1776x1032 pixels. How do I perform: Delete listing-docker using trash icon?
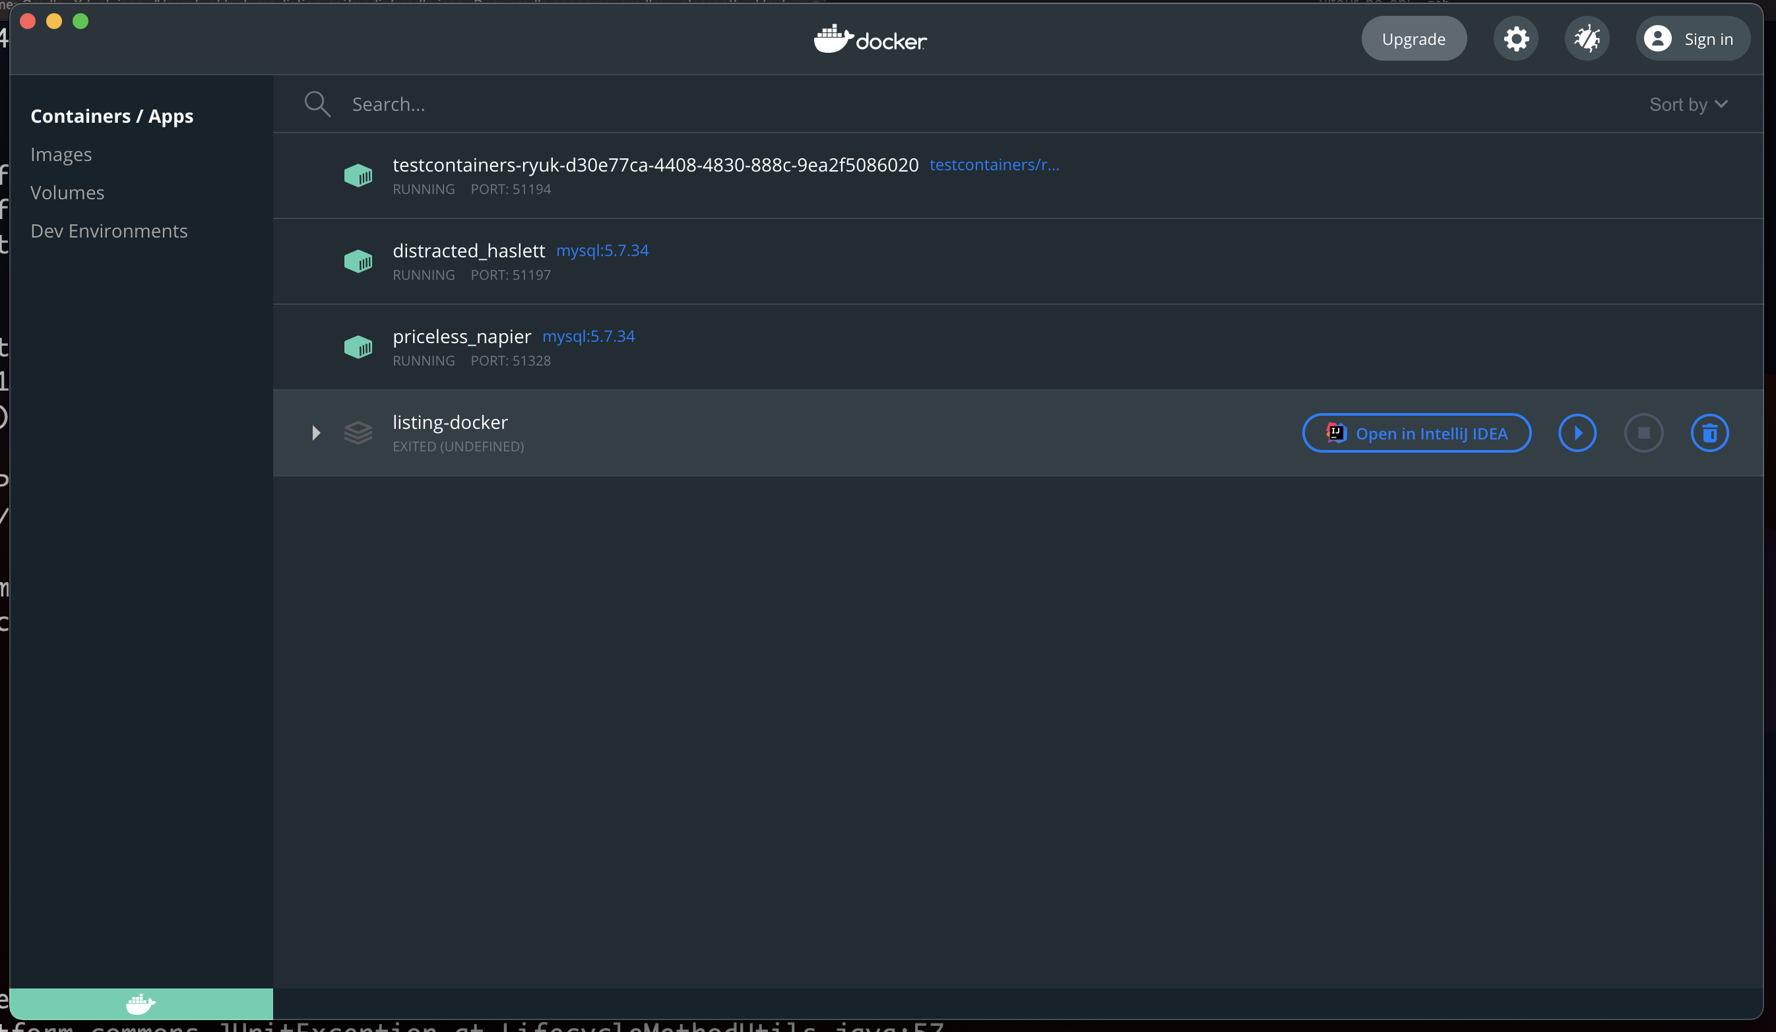[1709, 433]
